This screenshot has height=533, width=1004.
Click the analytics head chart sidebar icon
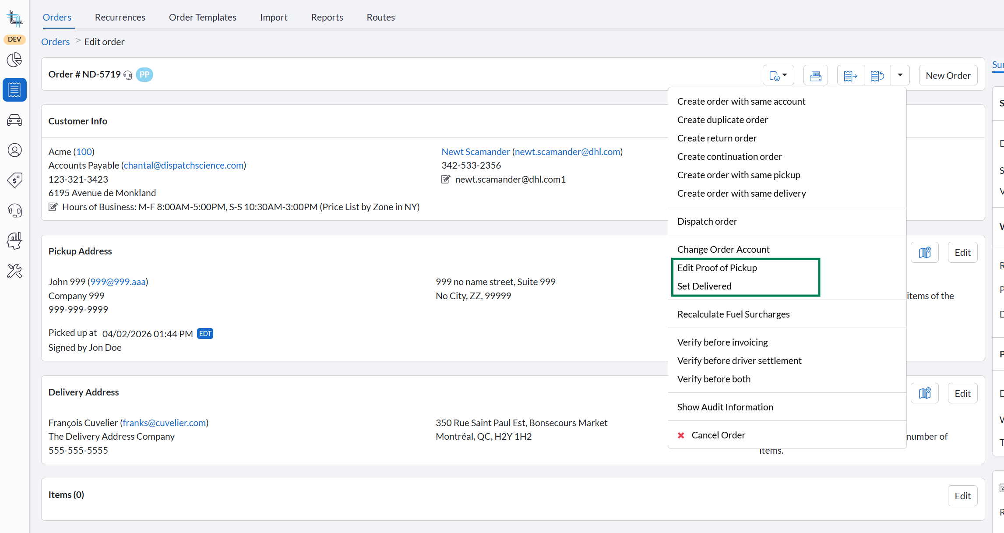pos(14,241)
